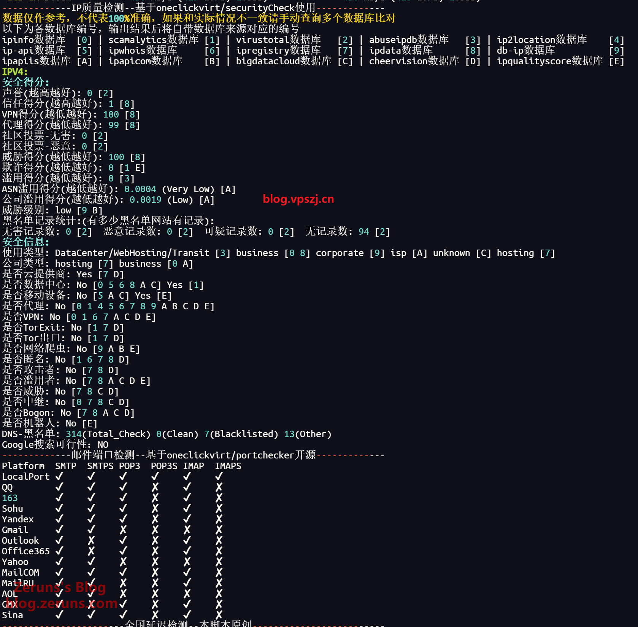Click the Sina SMTP check mark

coord(59,615)
